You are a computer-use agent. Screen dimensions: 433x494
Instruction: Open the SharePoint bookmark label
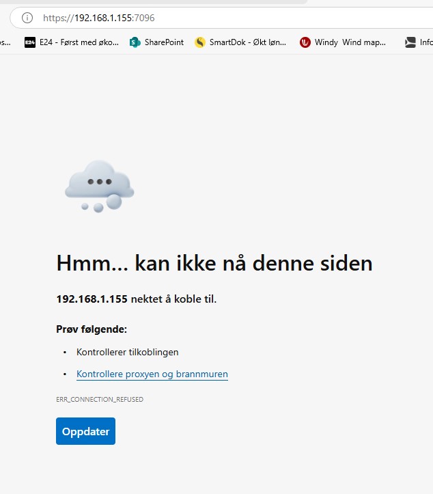(x=164, y=42)
